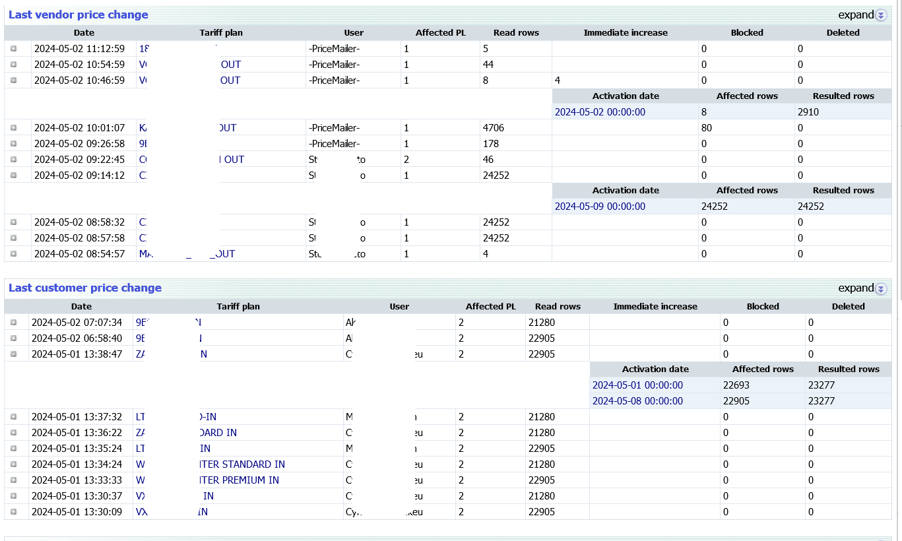902x541 pixels.
Task: Expand the 2024-05-01 13:30:09 customer row
Action: pos(13,512)
